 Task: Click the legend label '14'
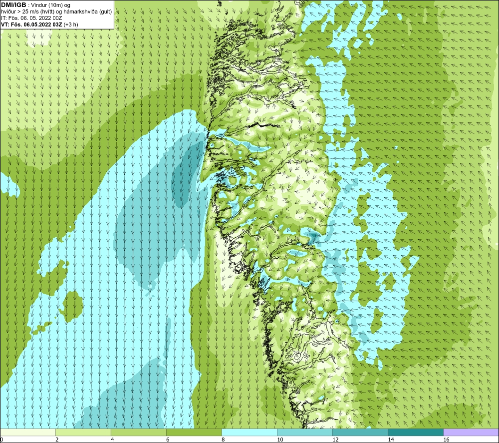pyautogui.click(x=391, y=440)
